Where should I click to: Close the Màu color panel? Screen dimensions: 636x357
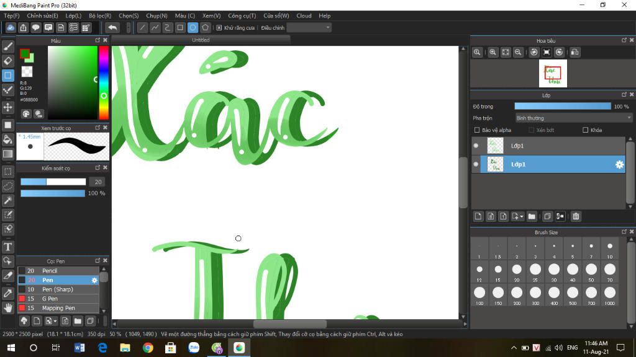point(106,40)
